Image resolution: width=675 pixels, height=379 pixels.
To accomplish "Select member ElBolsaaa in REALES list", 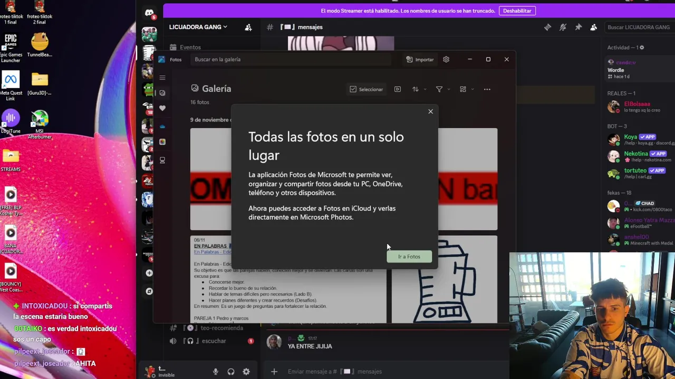I will pyautogui.click(x=640, y=107).
